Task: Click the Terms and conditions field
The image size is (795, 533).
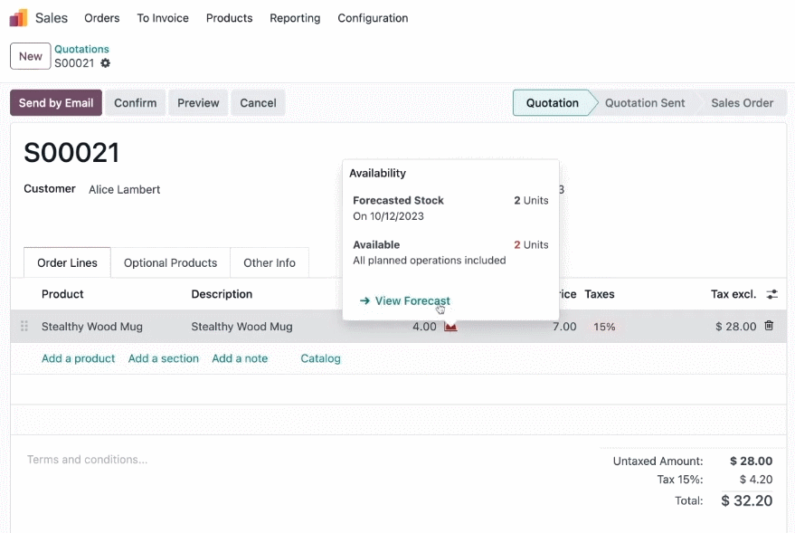Action: [87, 460]
